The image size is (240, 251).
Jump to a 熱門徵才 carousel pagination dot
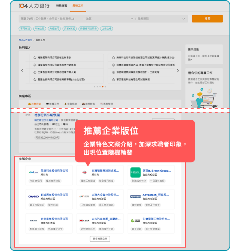click(100, 87)
